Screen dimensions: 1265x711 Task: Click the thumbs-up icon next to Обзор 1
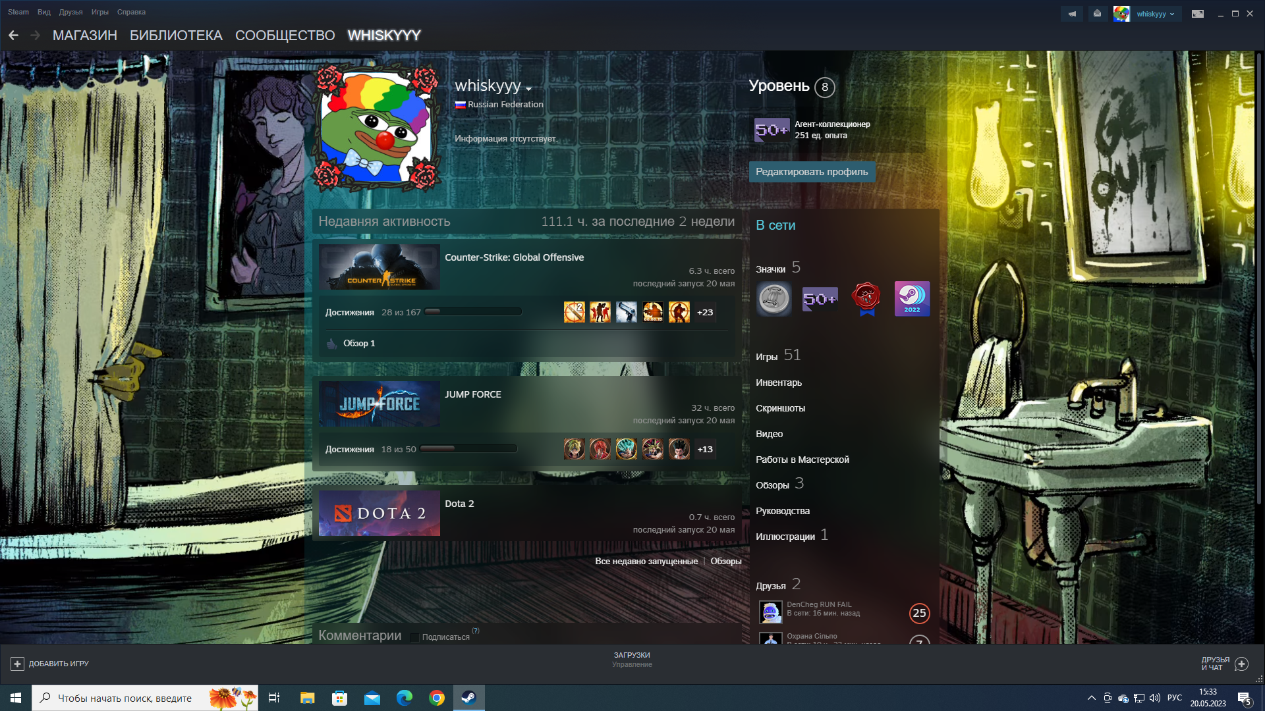click(332, 343)
